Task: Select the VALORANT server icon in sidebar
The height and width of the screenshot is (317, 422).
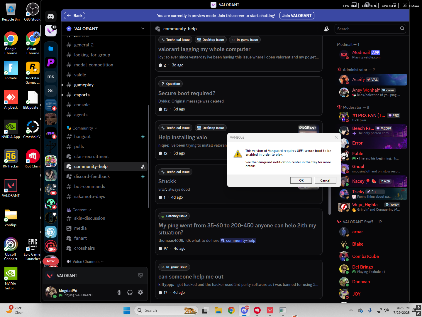Action: pos(51,31)
